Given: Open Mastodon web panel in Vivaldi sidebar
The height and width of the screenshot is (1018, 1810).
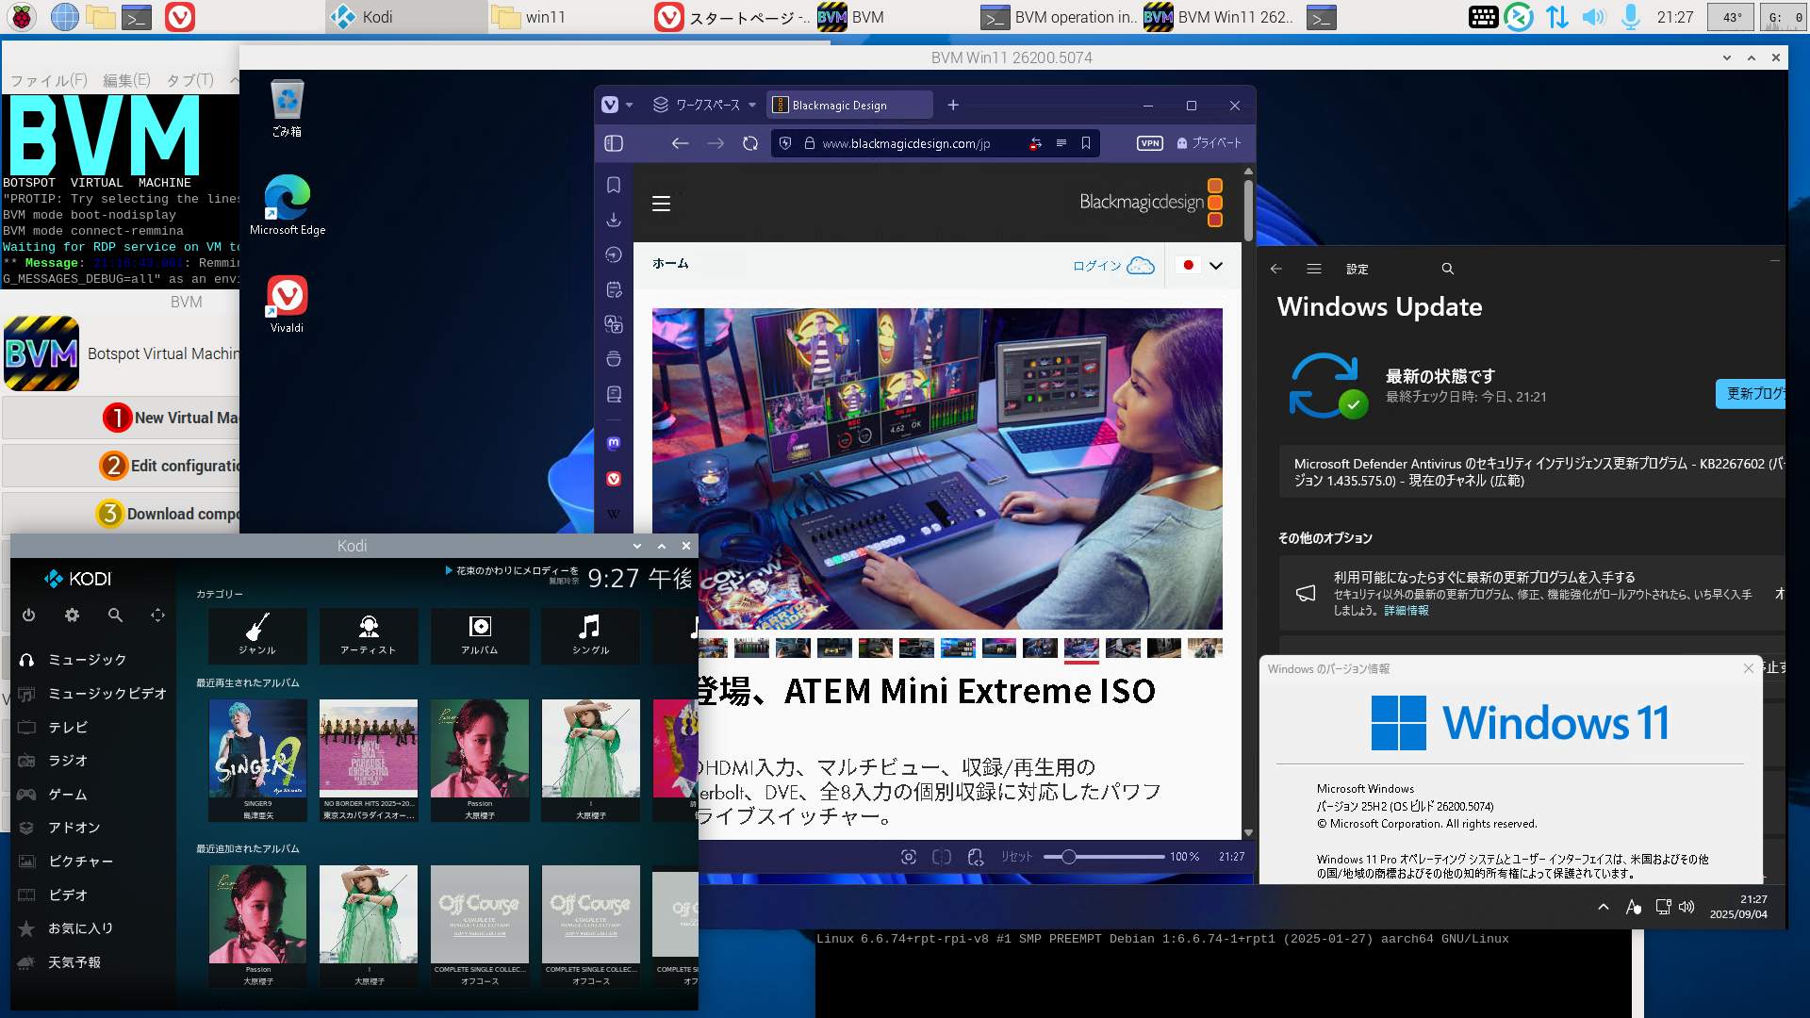Looking at the screenshot, I should click(614, 443).
